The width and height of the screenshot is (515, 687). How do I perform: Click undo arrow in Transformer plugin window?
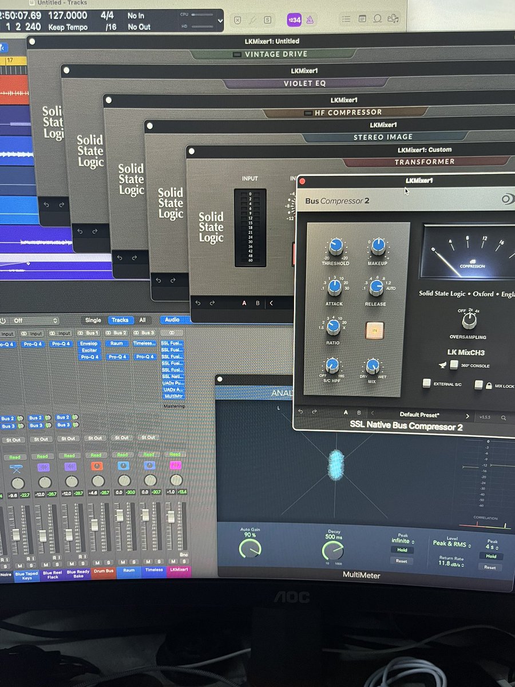[198, 303]
